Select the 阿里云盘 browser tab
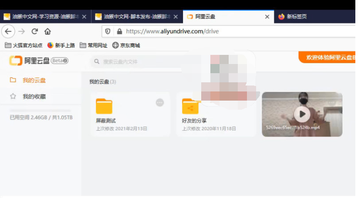The width and height of the screenshot is (359, 198). (228, 16)
